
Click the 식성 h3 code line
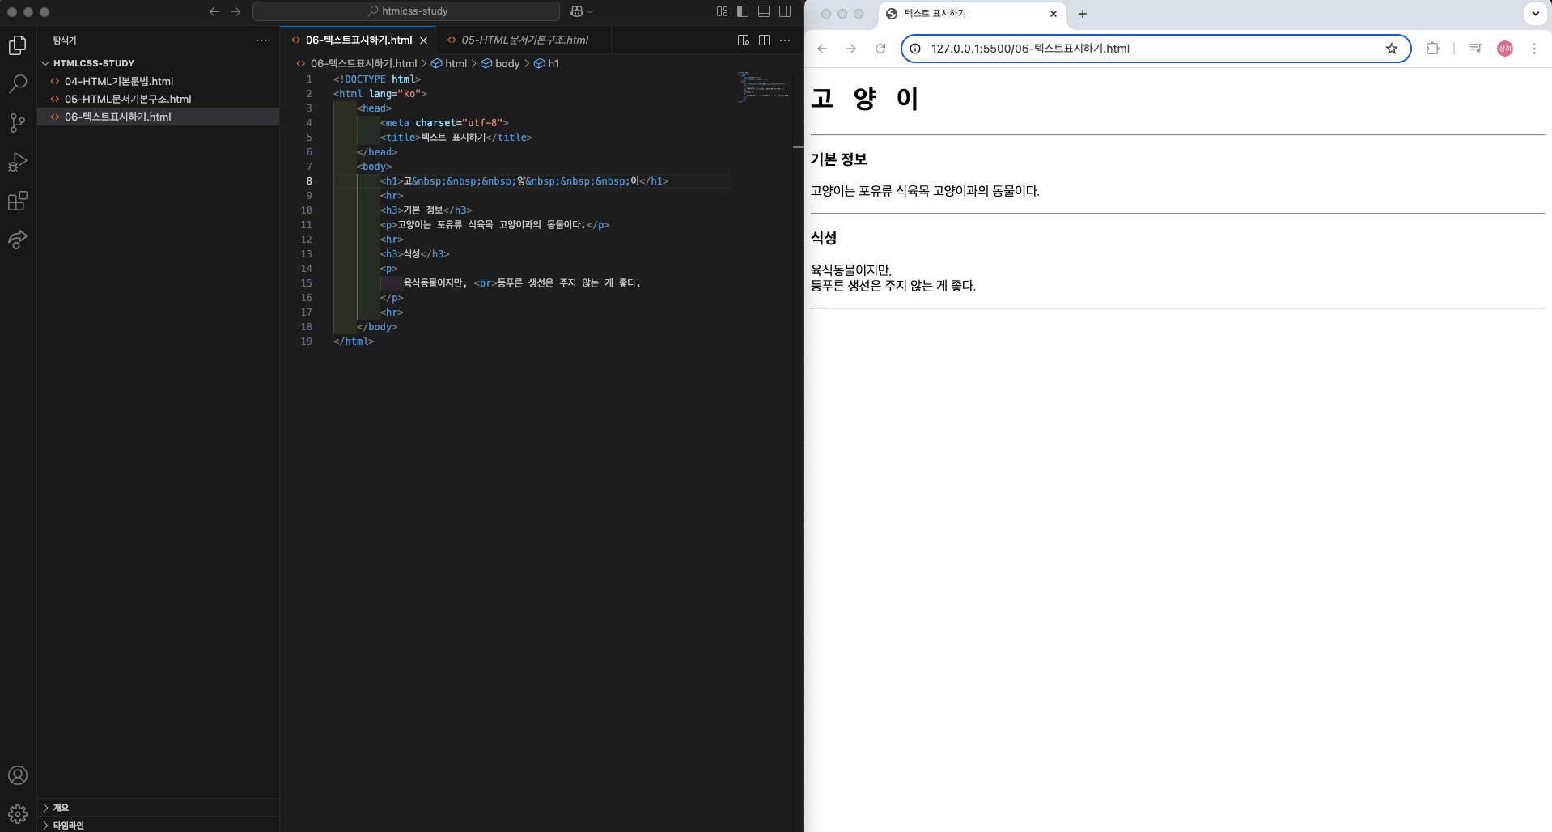pos(415,254)
